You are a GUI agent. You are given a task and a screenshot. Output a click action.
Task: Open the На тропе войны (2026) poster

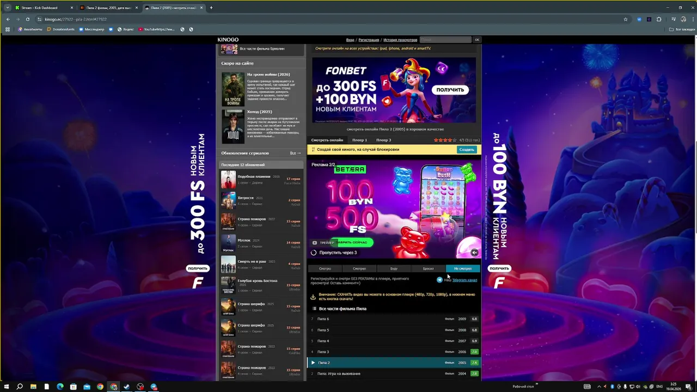tap(233, 89)
